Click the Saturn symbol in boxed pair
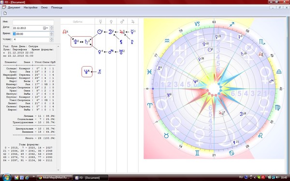This screenshot has width=290, height=181. tap(87, 42)
